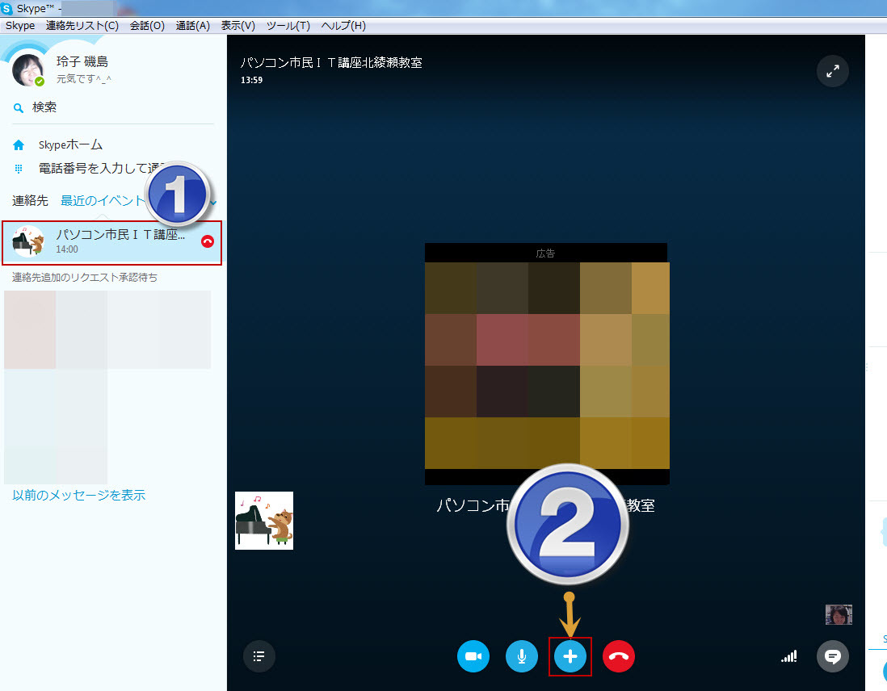This screenshot has width=887, height=691.
Task: Click the 連絡先追加のリクエスト承認待ち heading
Action: [x=85, y=278]
